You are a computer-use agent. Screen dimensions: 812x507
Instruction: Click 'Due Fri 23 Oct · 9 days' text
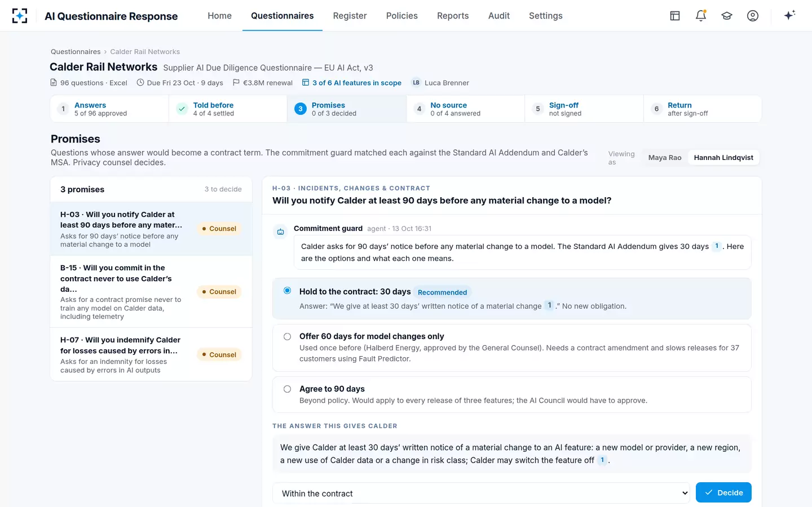185,83
